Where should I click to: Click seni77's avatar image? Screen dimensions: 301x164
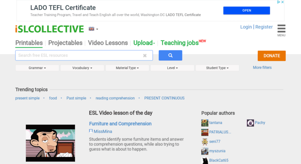[x=205, y=142]
